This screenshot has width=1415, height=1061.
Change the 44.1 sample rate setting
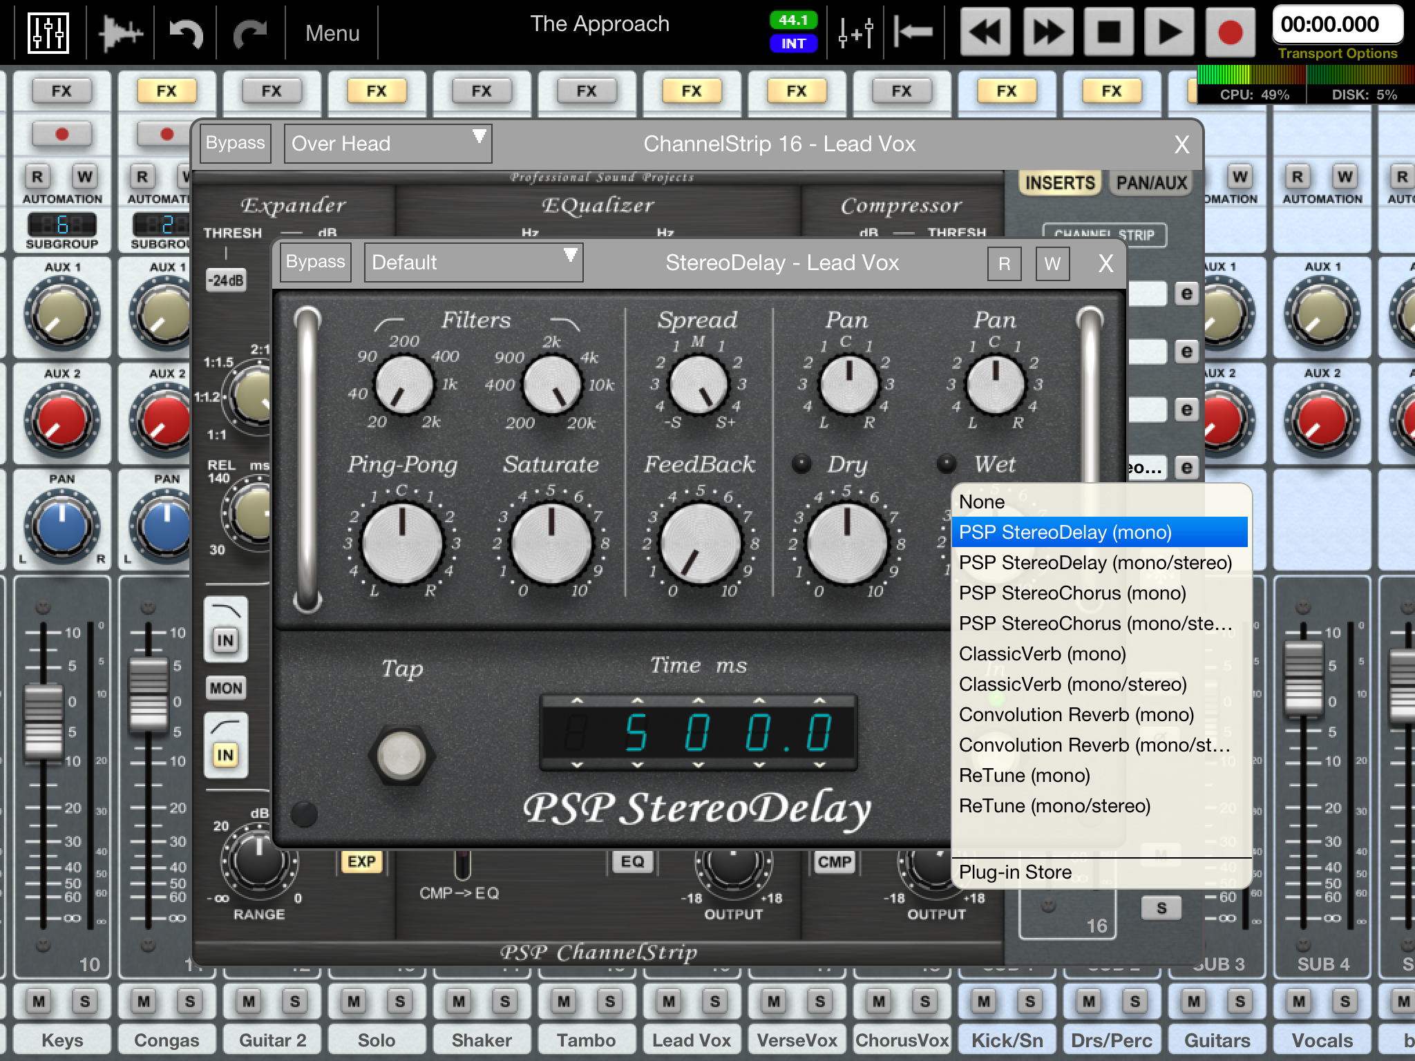click(793, 20)
